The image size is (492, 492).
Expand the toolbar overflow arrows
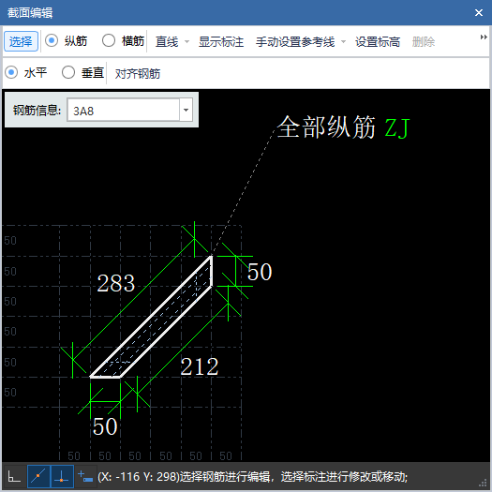click(484, 37)
